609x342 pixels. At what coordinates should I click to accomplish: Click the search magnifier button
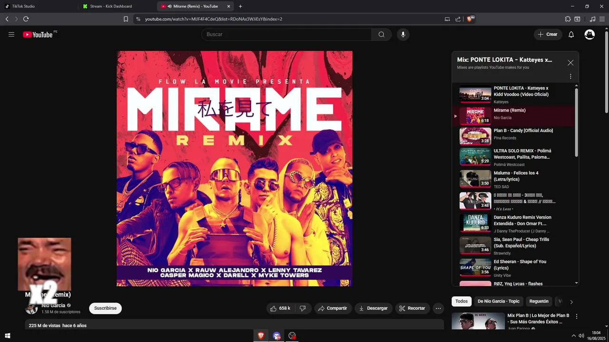(382, 34)
